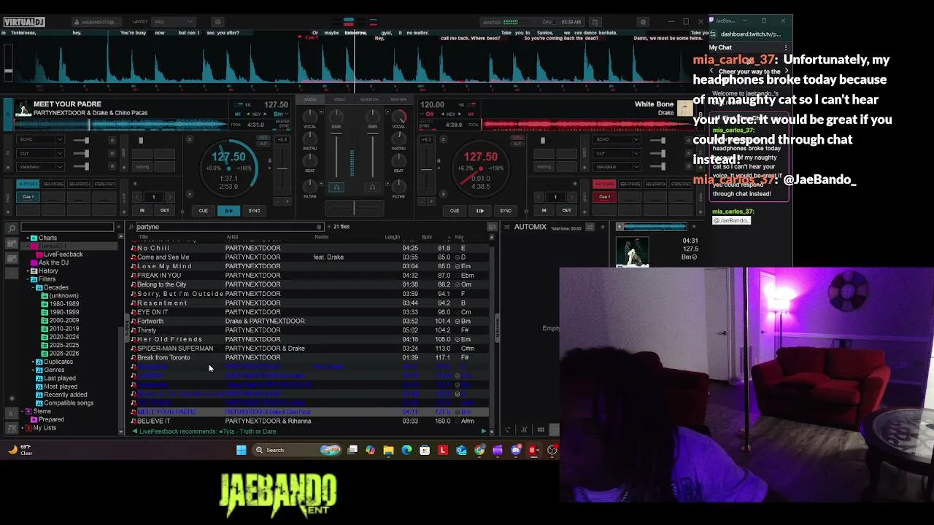Viewport: 934px width, 525px height.
Task: Switch mixer to the VIDEO tab
Action: point(339,99)
